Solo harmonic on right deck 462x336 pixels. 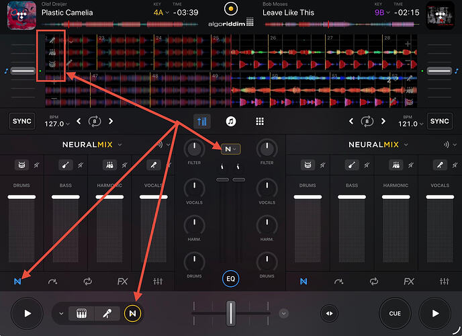396,165
